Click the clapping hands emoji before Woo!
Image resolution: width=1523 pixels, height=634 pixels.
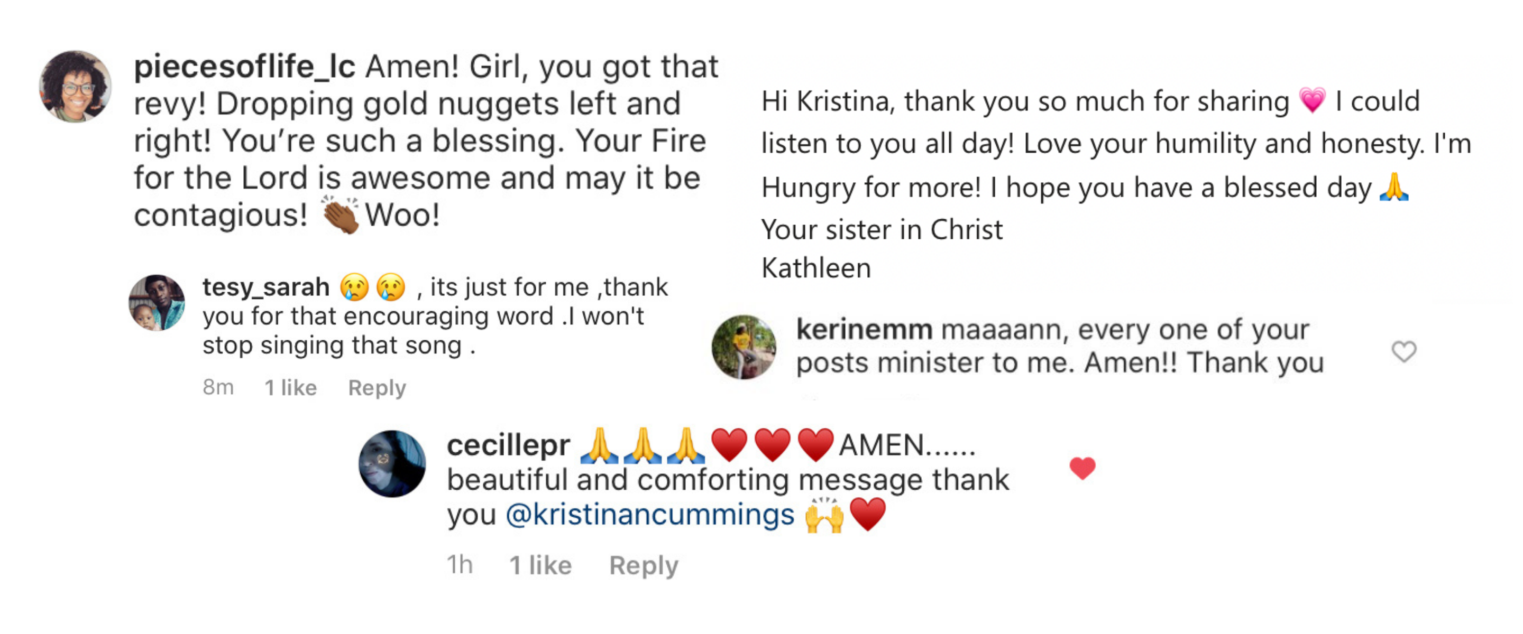click(x=341, y=215)
